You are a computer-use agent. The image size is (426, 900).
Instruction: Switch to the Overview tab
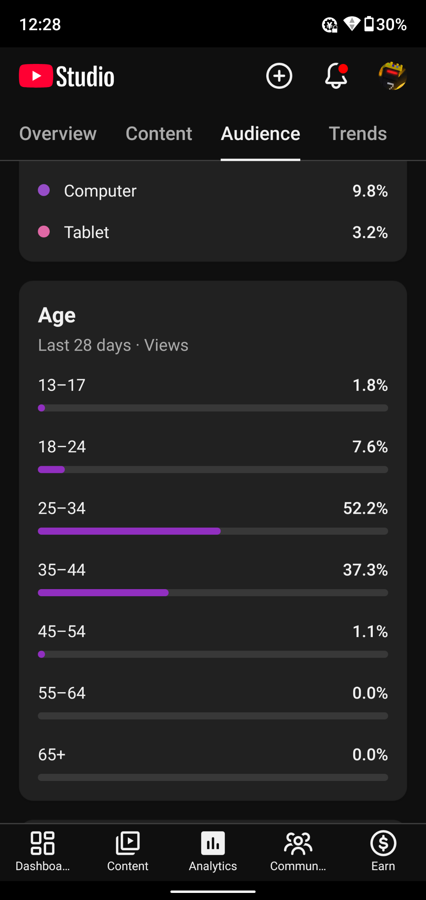[x=58, y=134]
